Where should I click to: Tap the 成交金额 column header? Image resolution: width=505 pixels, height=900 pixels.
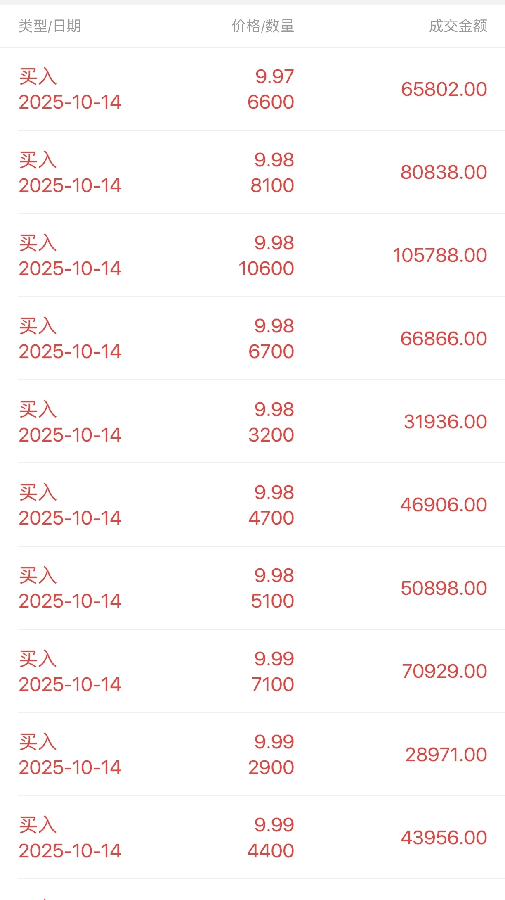point(458,26)
